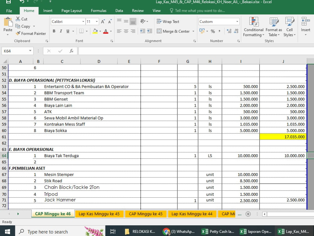Apply yellow fill color bucket
This screenshot has height=236, width=314.
point(95,31)
